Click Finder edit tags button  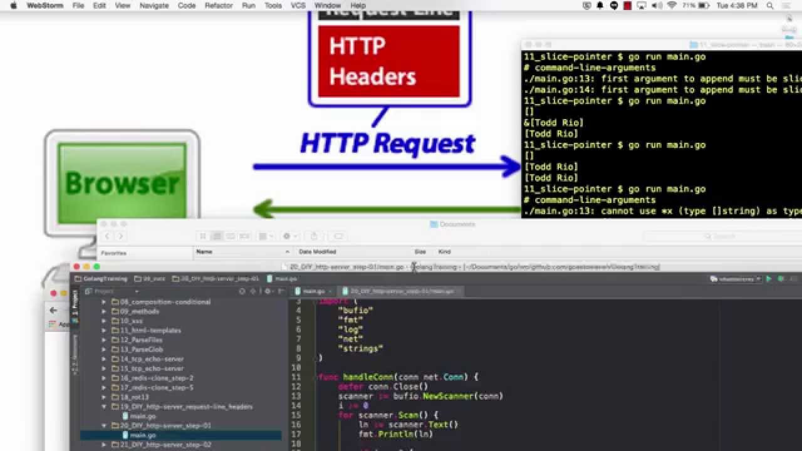(x=338, y=236)
